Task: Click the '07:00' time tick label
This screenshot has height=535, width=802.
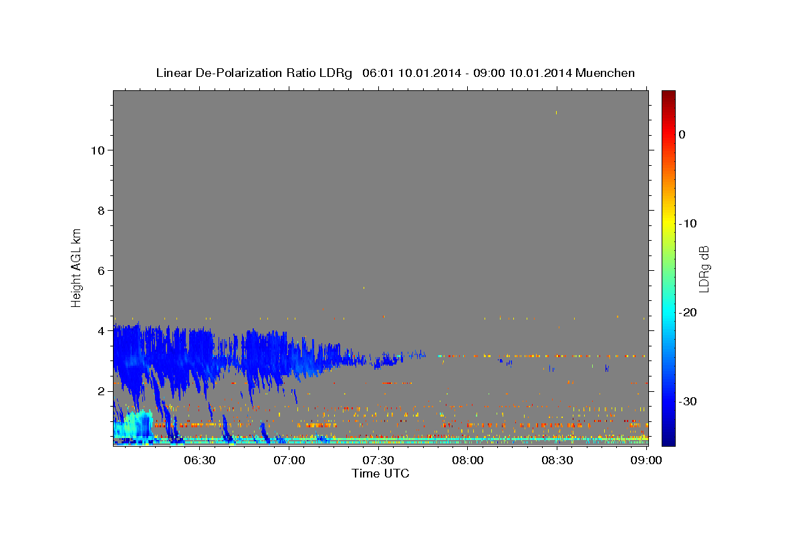Action: (x=289, y=460)
